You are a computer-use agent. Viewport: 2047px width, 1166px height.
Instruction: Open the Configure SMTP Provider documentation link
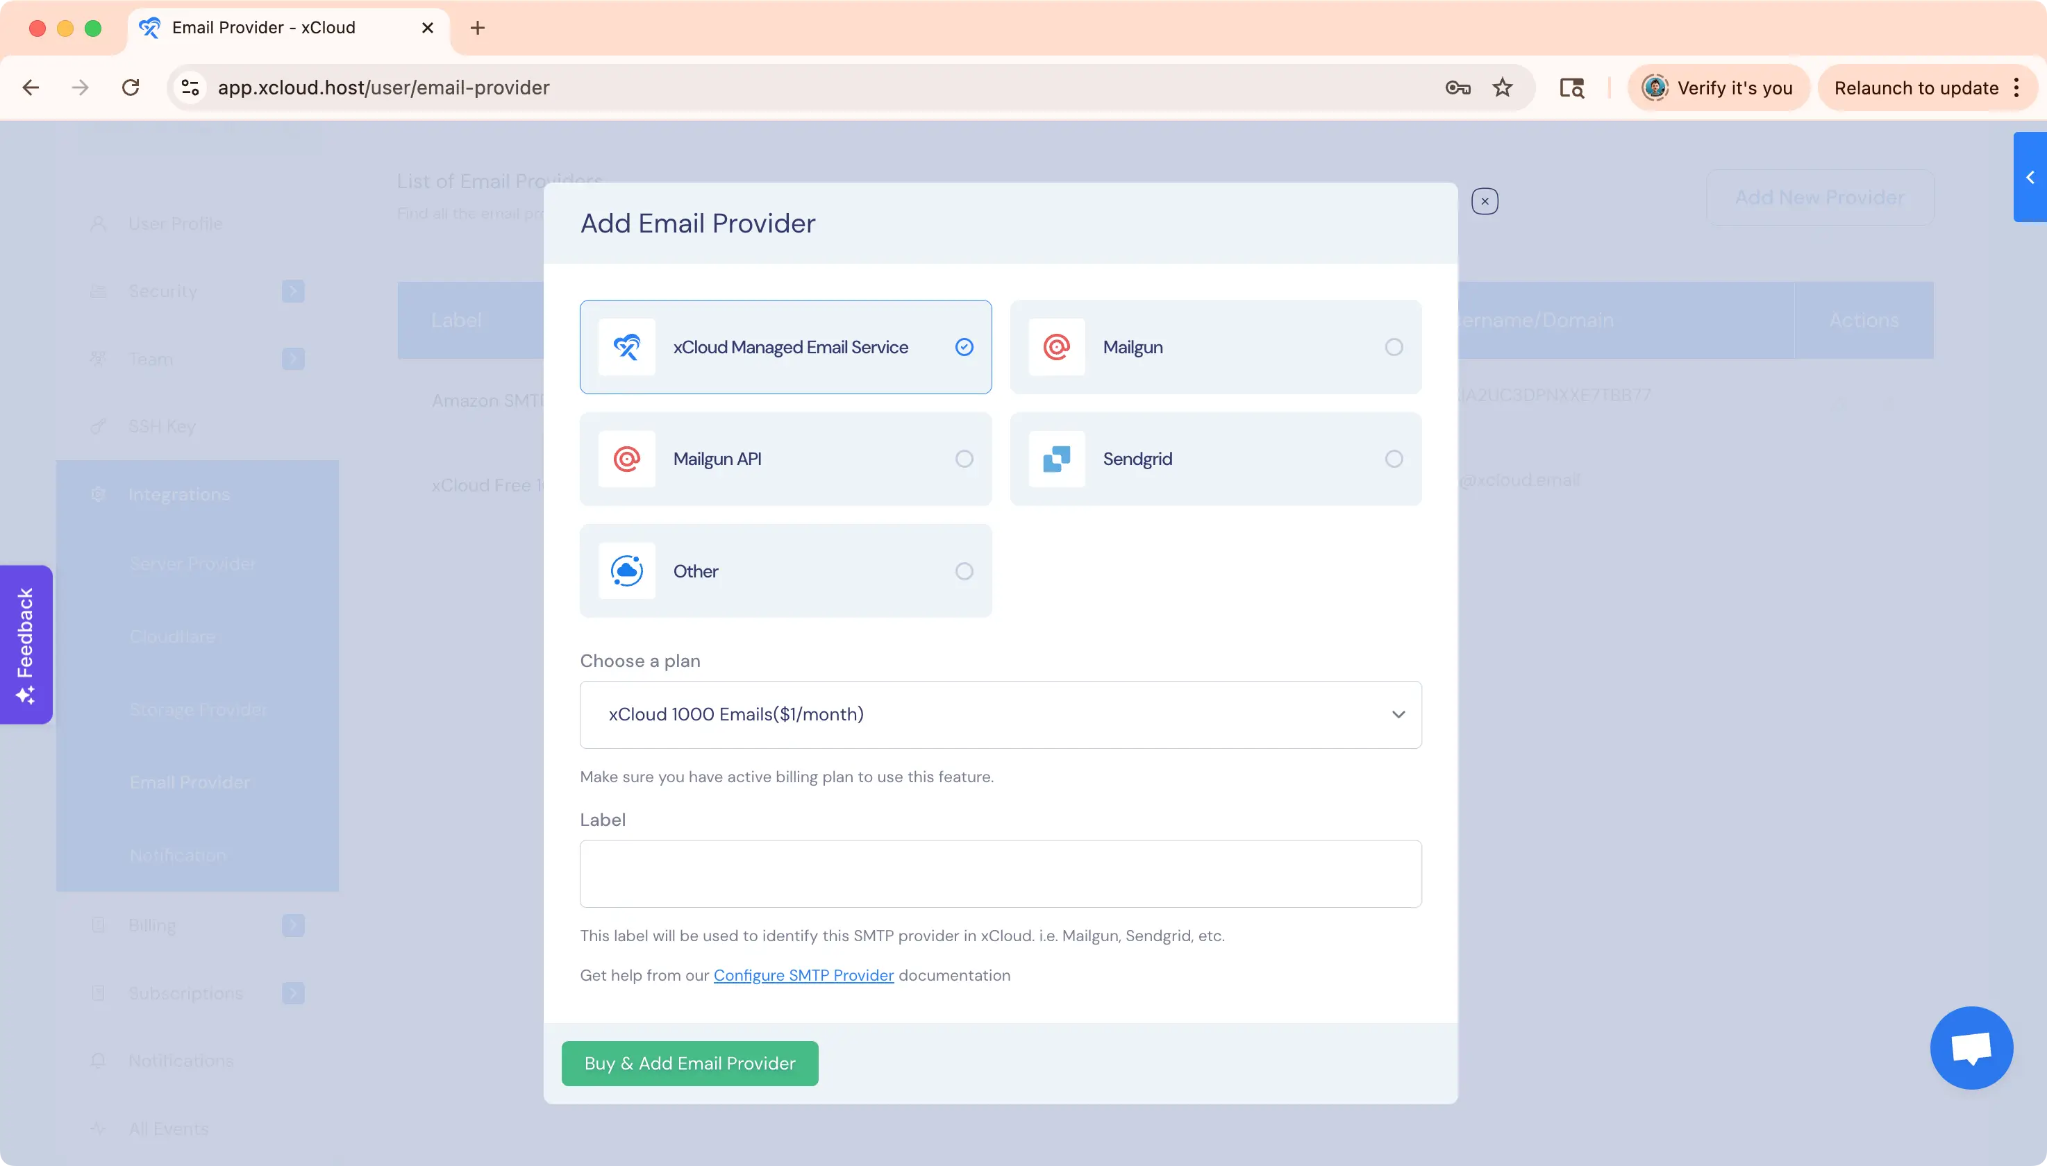[x=803, y=975]
